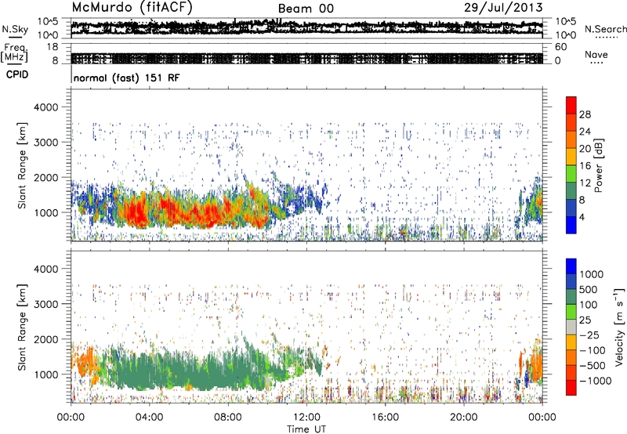Click the 'N.Sky' legend label
The width and height of the screenshot is (627, 434).
pyautogui.click(x=15, y=29)
